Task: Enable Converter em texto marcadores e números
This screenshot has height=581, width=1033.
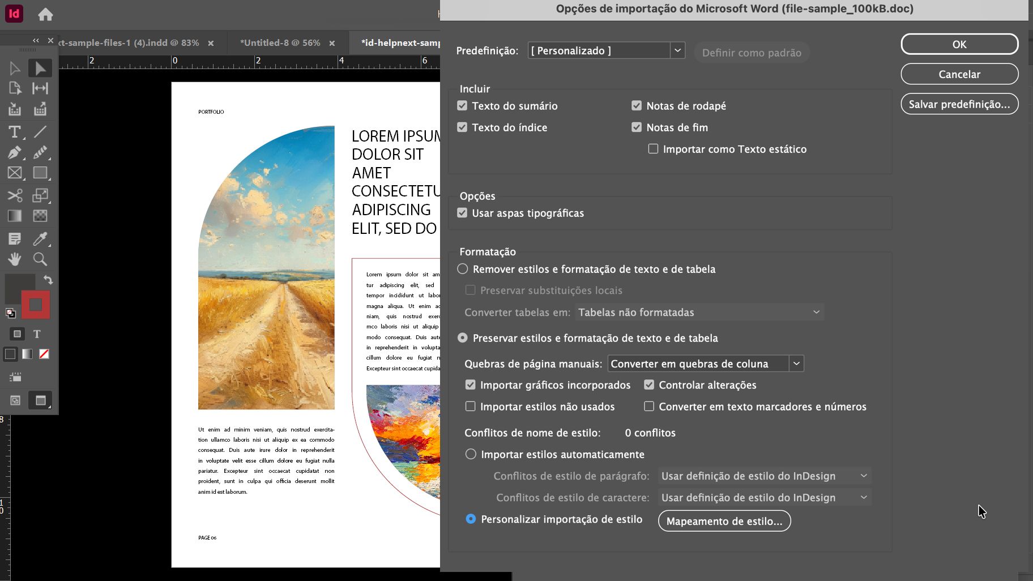Action: pyautogui.click(x=649, y=407)
